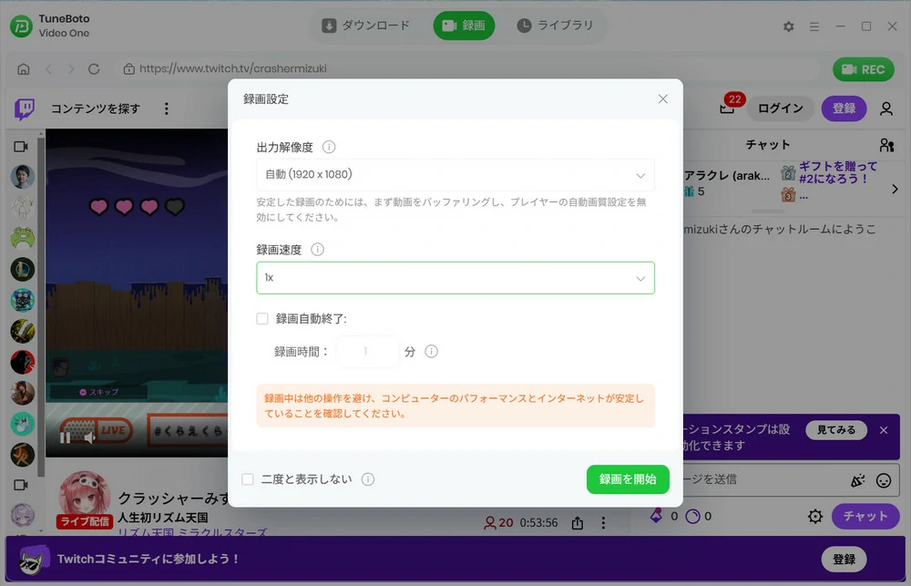Show info for 録画速度
This screenshot has width=911, height=586.
click(x=317, y=250)
